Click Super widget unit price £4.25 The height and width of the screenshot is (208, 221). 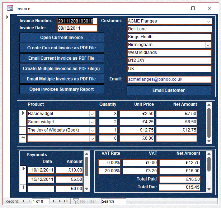[137, 122]
